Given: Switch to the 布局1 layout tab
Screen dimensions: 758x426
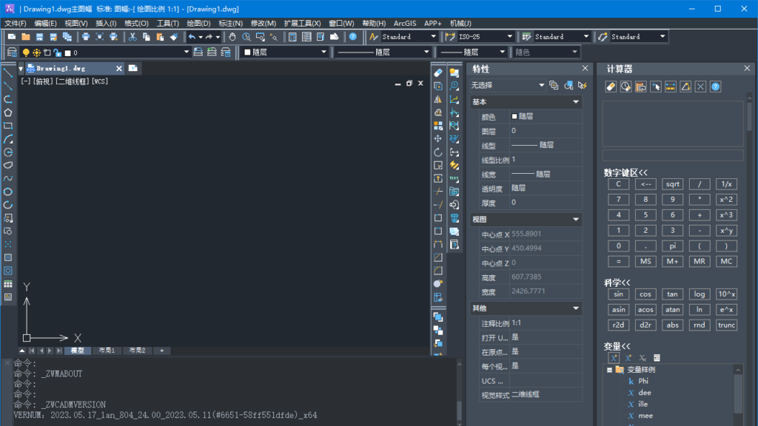Looking at the screenshot, I should (107, 351).
